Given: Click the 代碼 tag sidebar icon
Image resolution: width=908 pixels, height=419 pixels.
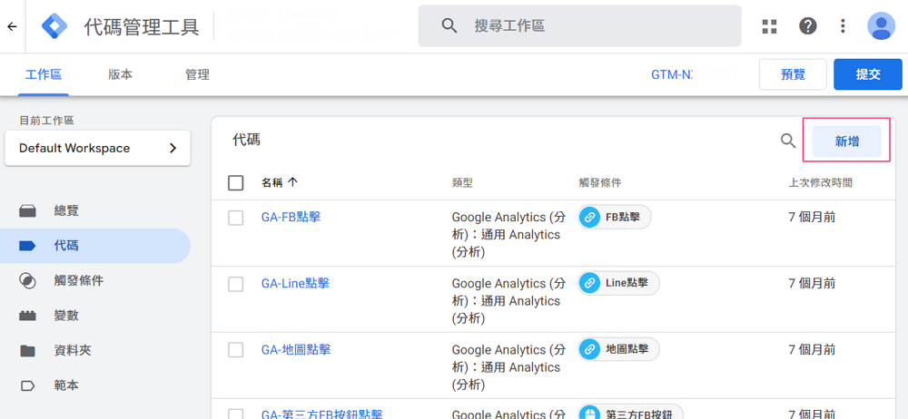Looking at the screenshot, I should [28, 246].
